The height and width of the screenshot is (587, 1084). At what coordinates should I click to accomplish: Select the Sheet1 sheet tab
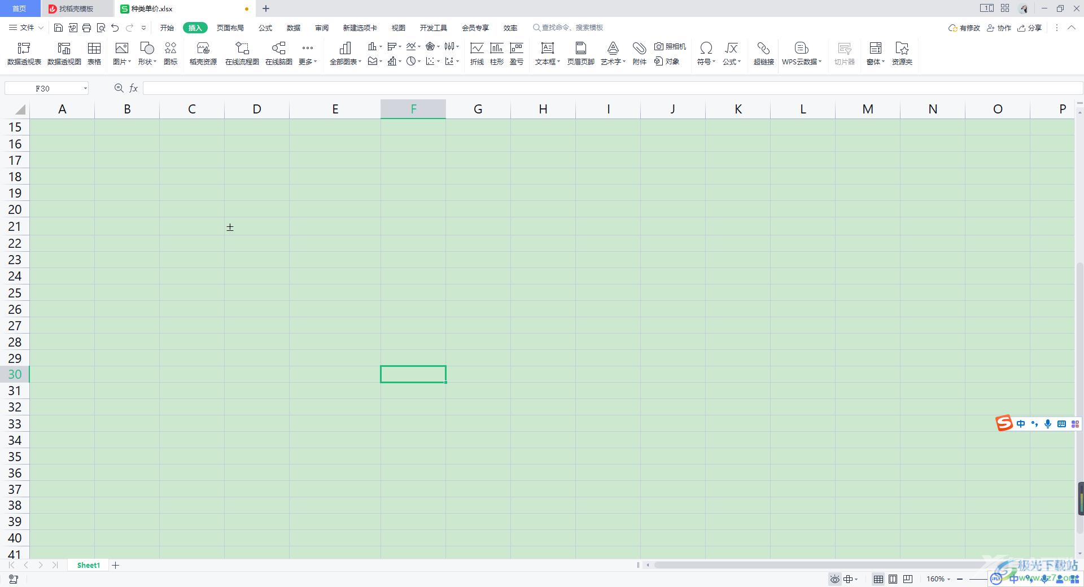coord(89,565)
